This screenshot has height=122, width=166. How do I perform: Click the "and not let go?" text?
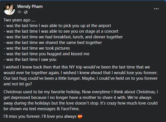[x=18, y=84]
